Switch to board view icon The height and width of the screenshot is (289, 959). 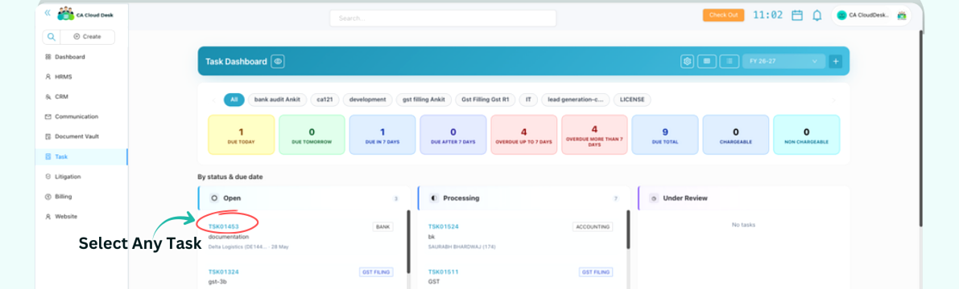coord(707,61)
